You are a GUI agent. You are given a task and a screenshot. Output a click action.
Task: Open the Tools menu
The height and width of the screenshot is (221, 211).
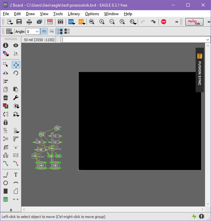tap(58, 14)
